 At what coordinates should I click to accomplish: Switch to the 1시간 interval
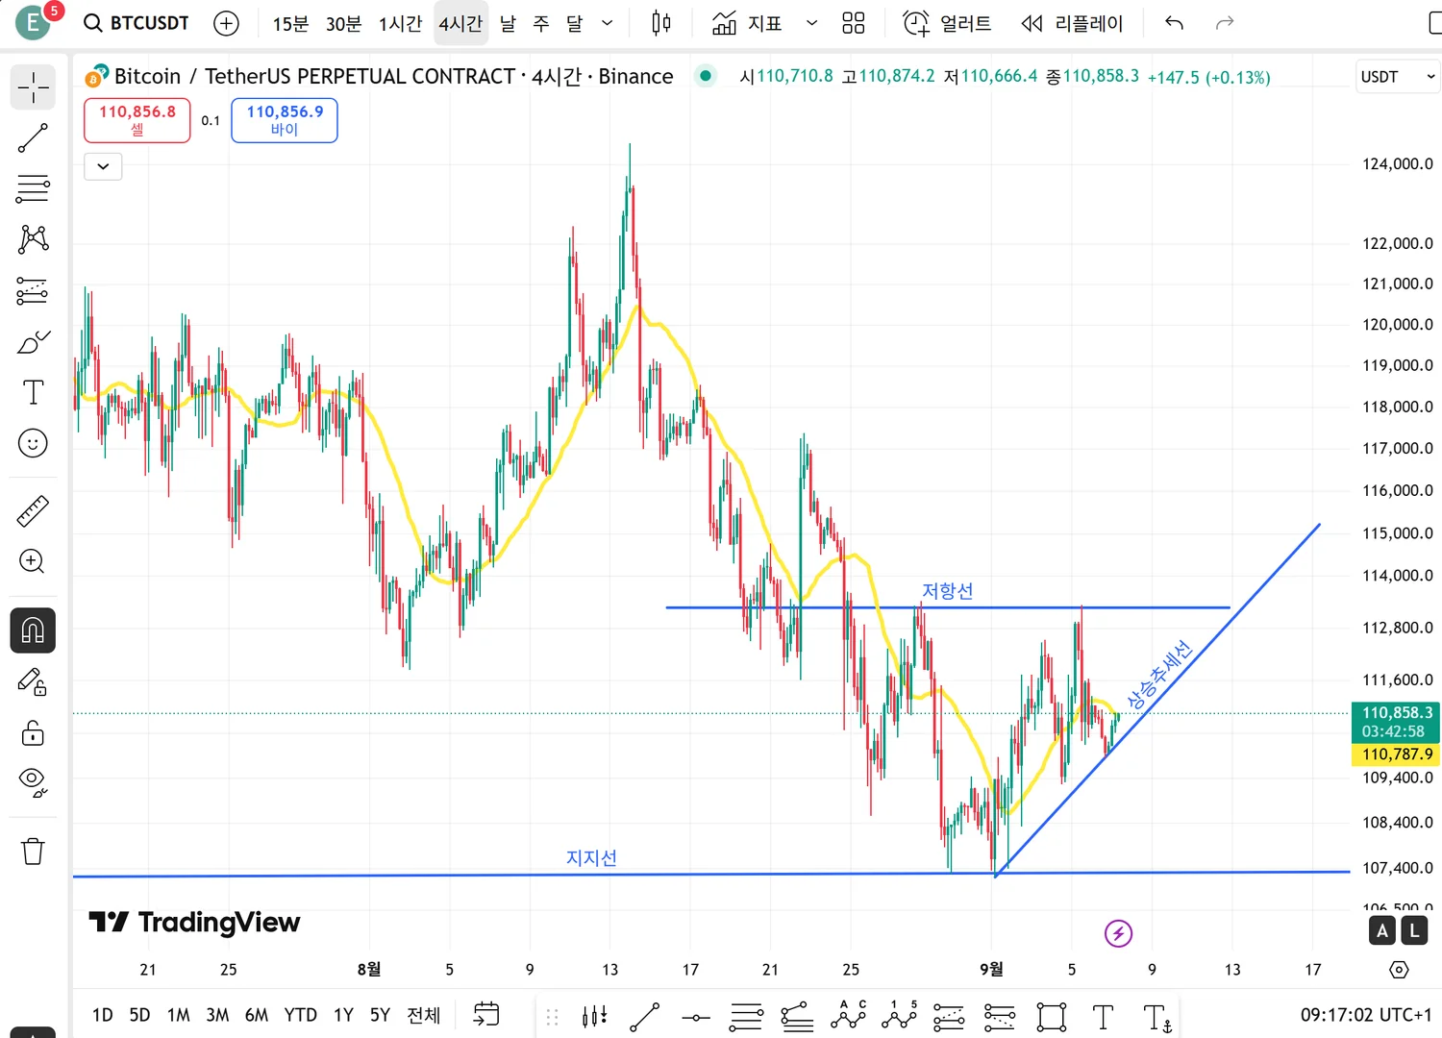click(400, 23)
